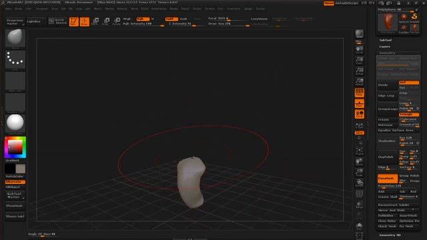The width and height of the screenshot is (427, 240).
Task: Toggle Local transformation icon
Action: (x=359, y=114)
